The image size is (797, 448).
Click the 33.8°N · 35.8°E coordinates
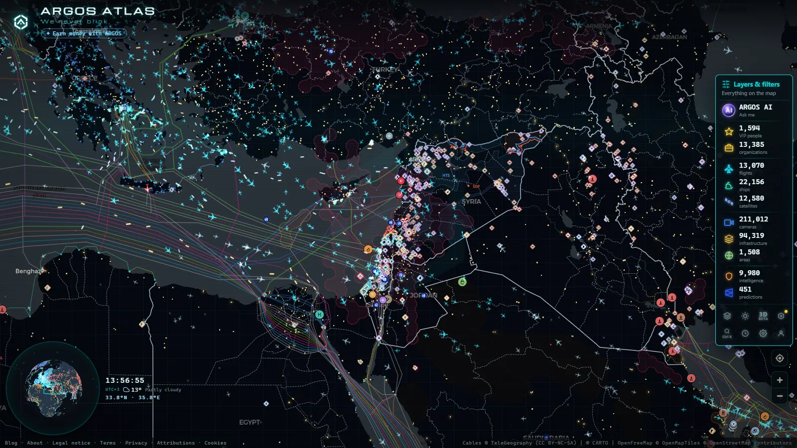tap(133, 398)
